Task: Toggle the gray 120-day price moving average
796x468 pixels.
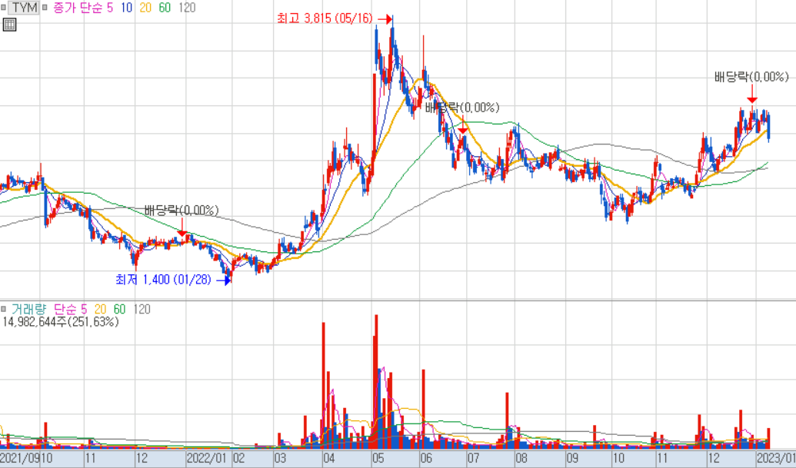Action: click(187, 8)
